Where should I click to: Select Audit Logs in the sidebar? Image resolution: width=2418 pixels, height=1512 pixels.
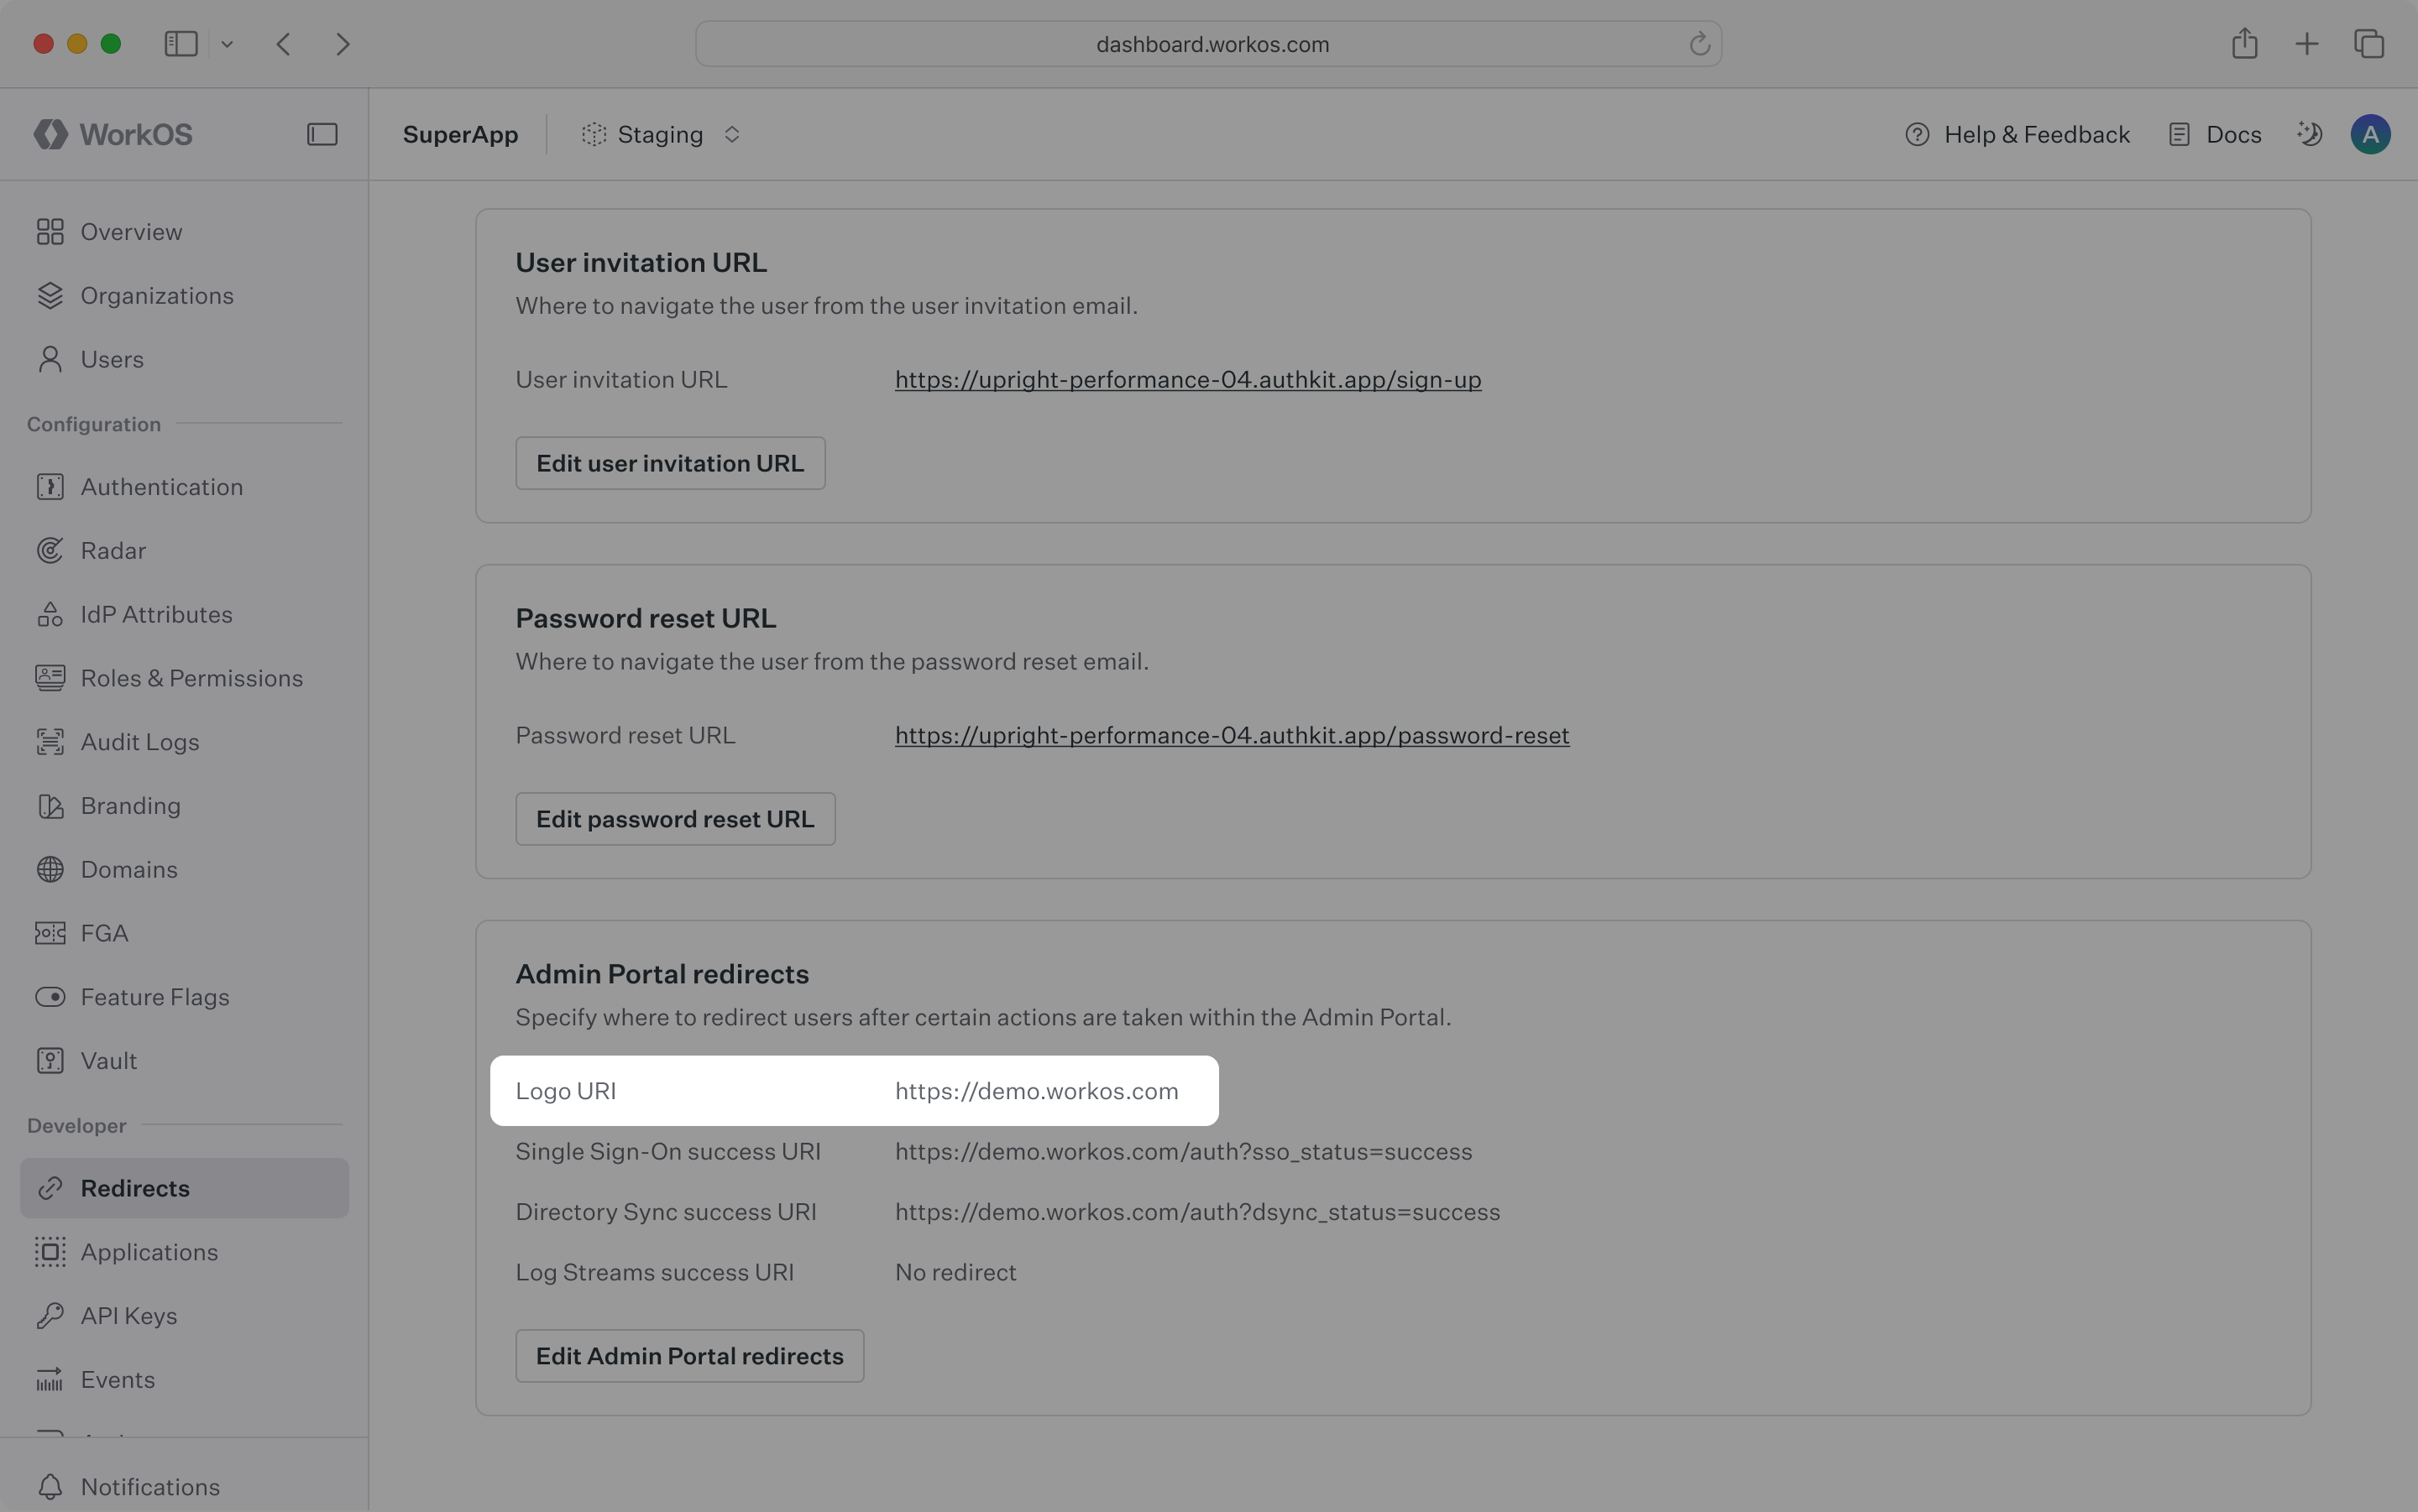click(139, 742)
